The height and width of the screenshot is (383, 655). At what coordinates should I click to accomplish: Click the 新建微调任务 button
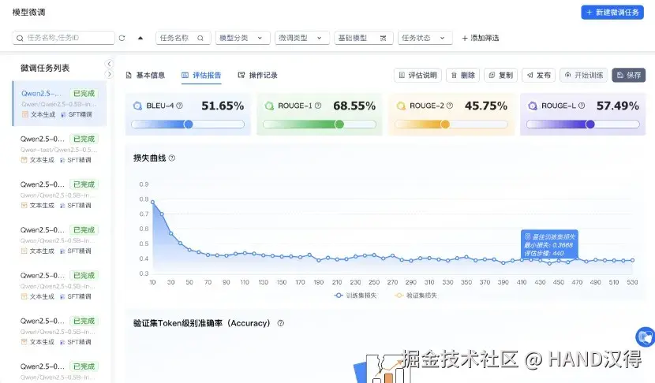(x=612, y=13)
